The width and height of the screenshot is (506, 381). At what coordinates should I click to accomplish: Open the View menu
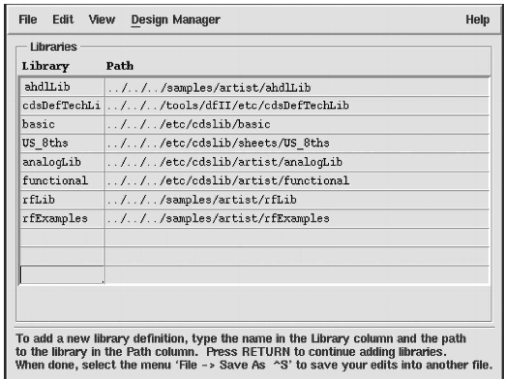(102, 20)
